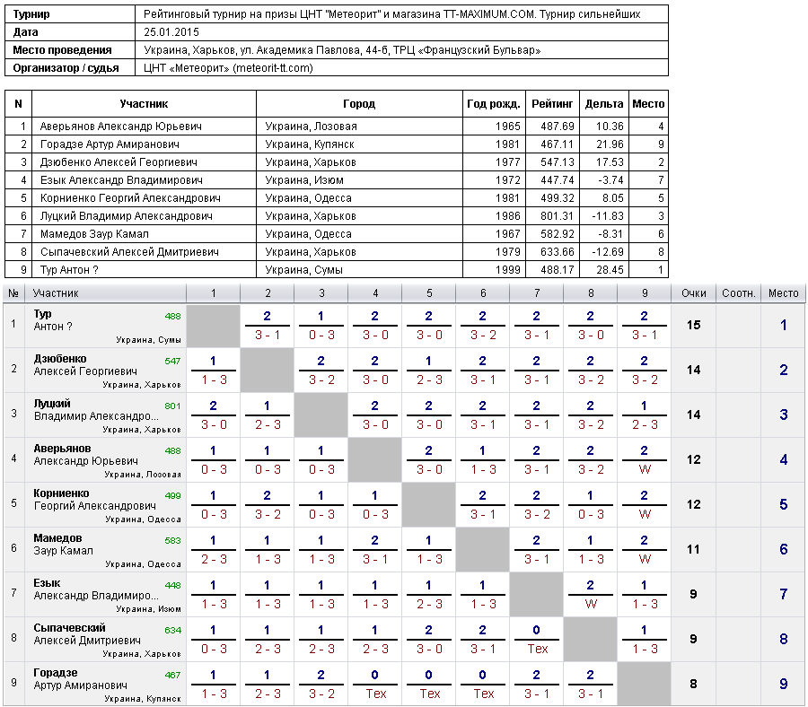Viewport: 808px width, 707px height.
Task: Click green rating 634 beside Сыпачевский
Action: coord(172,630)
